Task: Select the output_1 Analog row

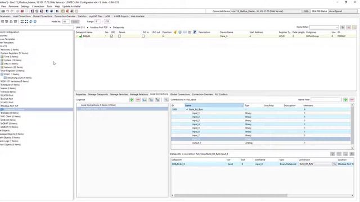Action: 260,143
